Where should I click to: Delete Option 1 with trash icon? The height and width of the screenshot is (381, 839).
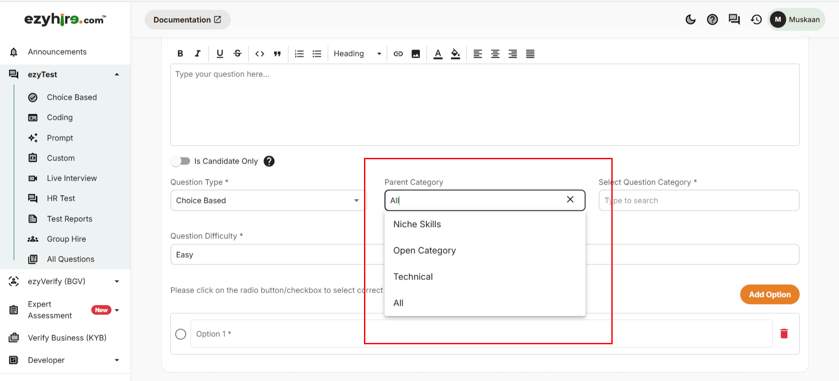coord(784,334)
